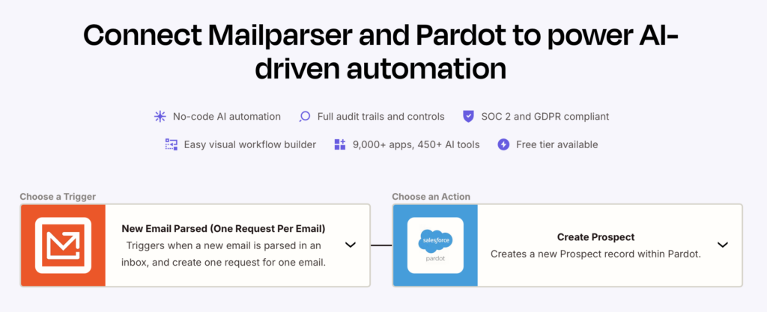This screenshot has height=312, width=767.
Task: Select the Create Prospect action title
Action: [x=595, y=237]
